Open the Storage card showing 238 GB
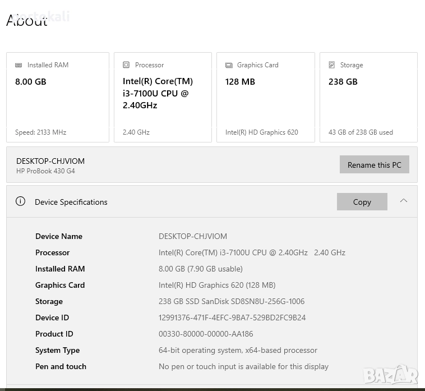This screenshot has height=391, width=425. tap(368, 97)
